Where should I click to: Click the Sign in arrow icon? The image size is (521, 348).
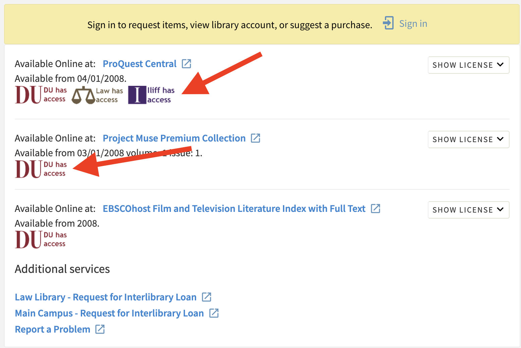[388, 23]
